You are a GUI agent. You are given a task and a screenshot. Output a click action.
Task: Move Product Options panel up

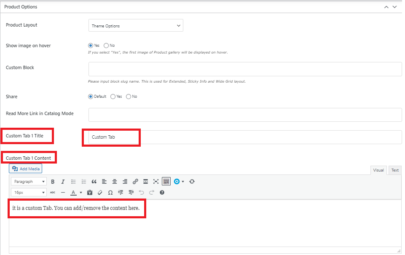pyautogui.click(x=386, y=7)
